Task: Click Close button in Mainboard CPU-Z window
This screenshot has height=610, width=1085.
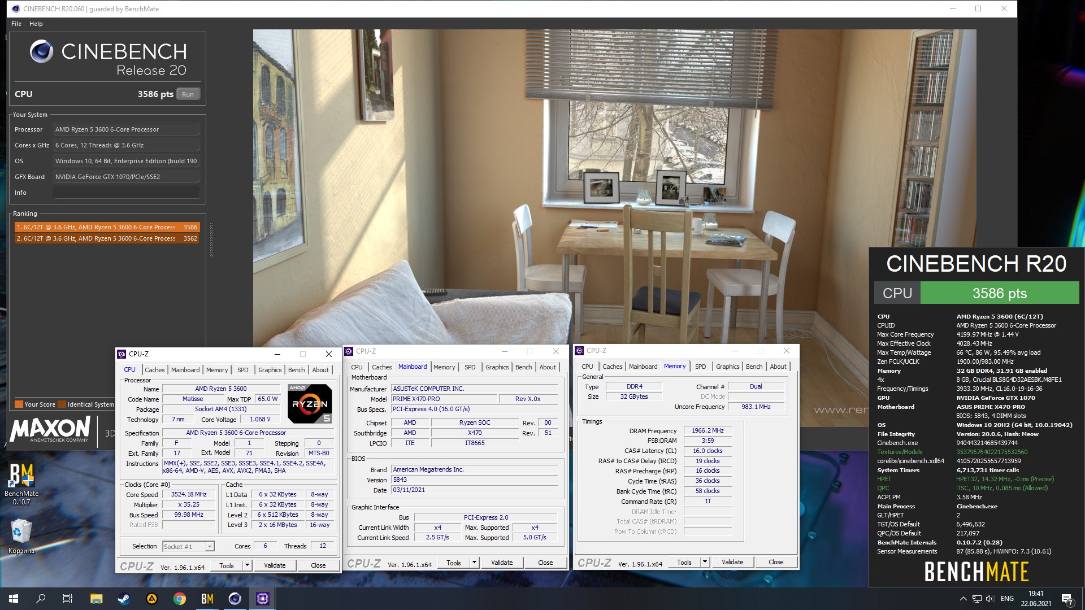Action: click(545, 563)
